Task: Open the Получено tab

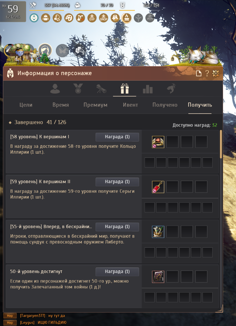Action: point(165,105)
